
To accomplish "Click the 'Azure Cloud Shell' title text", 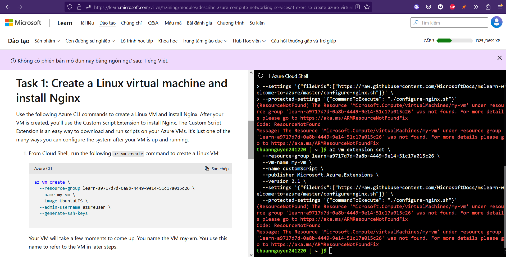I will 290,76.
